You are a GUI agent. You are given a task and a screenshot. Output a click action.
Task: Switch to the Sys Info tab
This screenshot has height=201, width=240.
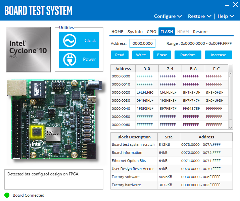135,32
